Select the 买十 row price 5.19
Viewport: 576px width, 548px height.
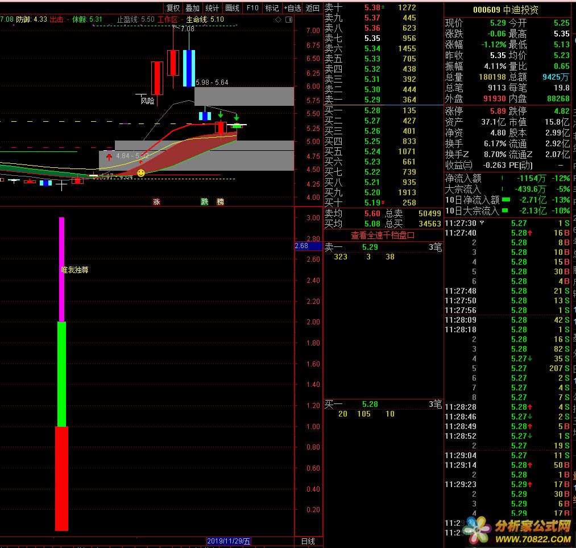pos(372,203)
